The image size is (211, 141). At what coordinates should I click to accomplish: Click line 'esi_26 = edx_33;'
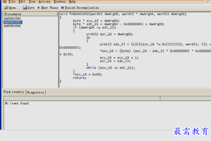click(x=115, y=61)
